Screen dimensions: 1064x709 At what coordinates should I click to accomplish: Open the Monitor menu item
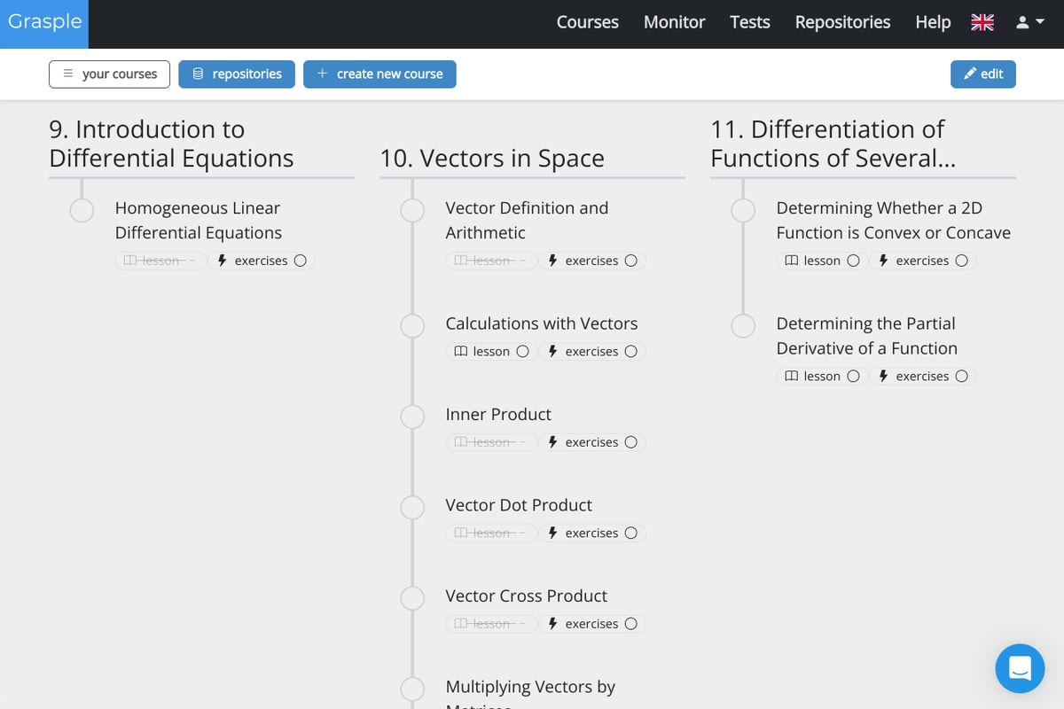674,22
